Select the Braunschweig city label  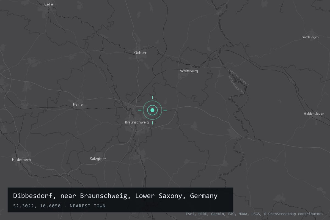tap(137, 122)
